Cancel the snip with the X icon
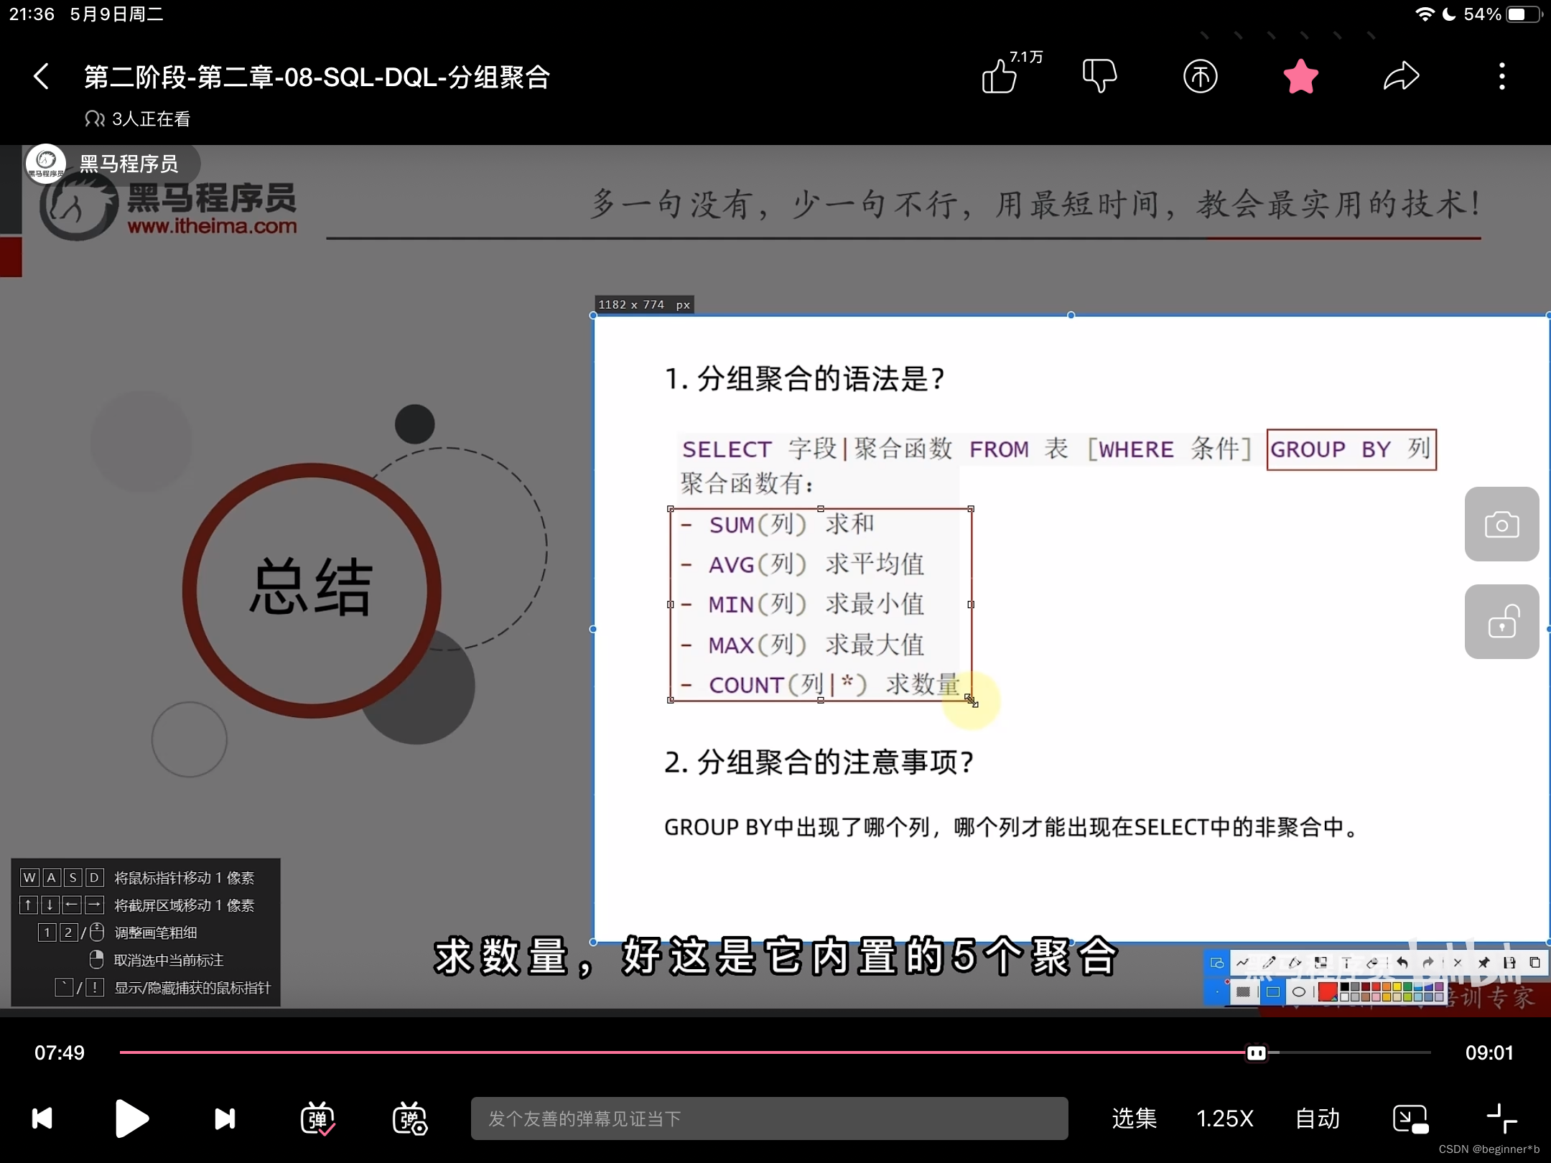Screen dimensions: 1551x1163 (1457, 963)
